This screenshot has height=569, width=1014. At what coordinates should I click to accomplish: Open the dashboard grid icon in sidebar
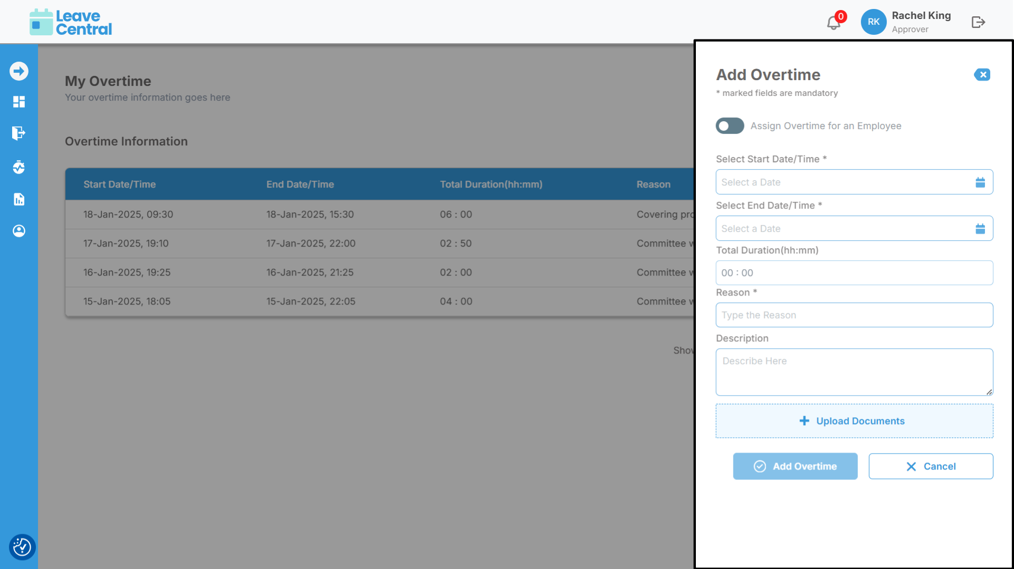pos(19,102)
